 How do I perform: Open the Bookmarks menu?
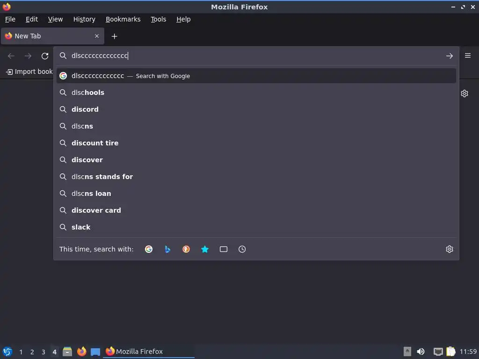pyautogui.click(x=123, y=19)
